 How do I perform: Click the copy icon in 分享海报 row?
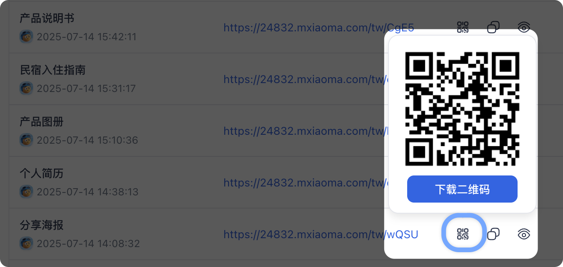[493, 234]
